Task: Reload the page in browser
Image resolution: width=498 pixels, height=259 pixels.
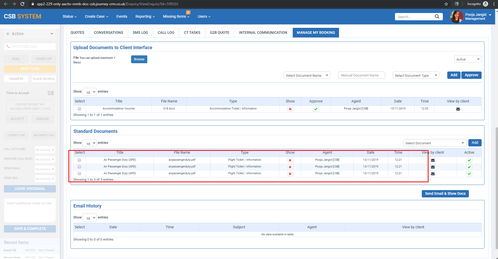Action: (x=22, y=4)
